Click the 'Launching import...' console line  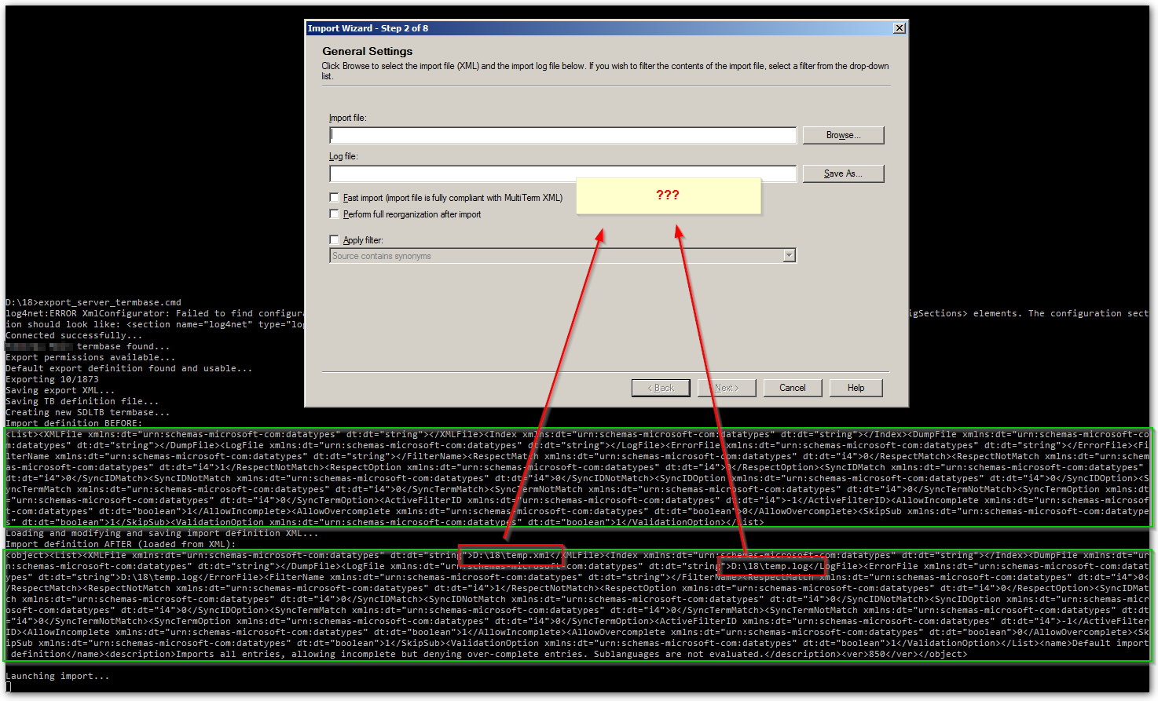pos(57,676)
